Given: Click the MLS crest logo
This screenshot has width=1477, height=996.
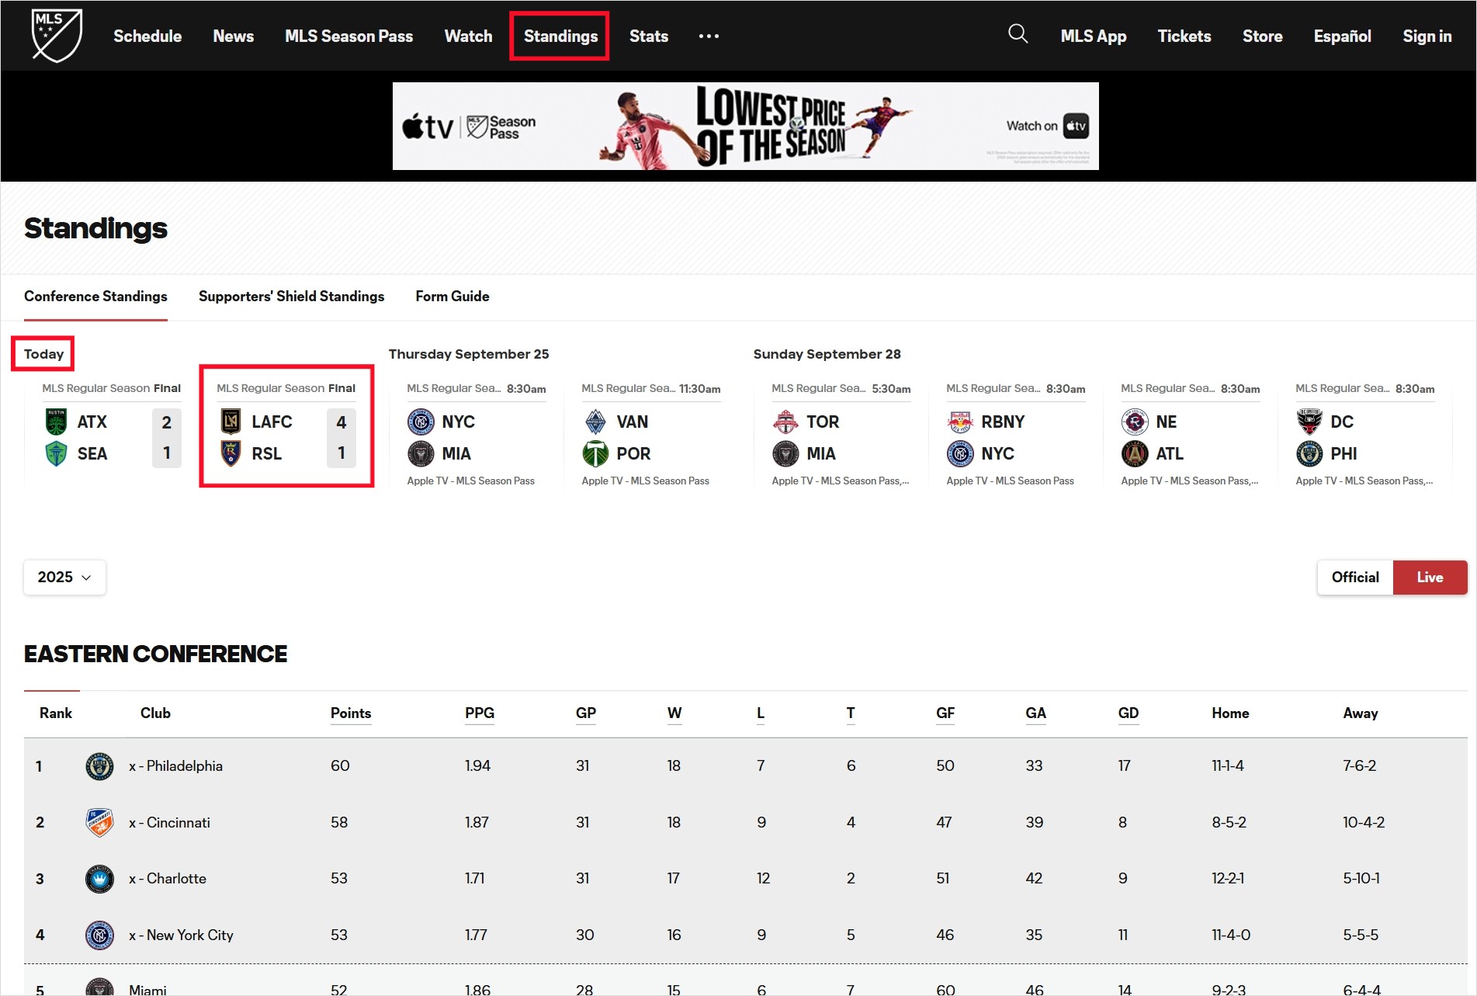Looking at the screenshot, I should point(55,34).
